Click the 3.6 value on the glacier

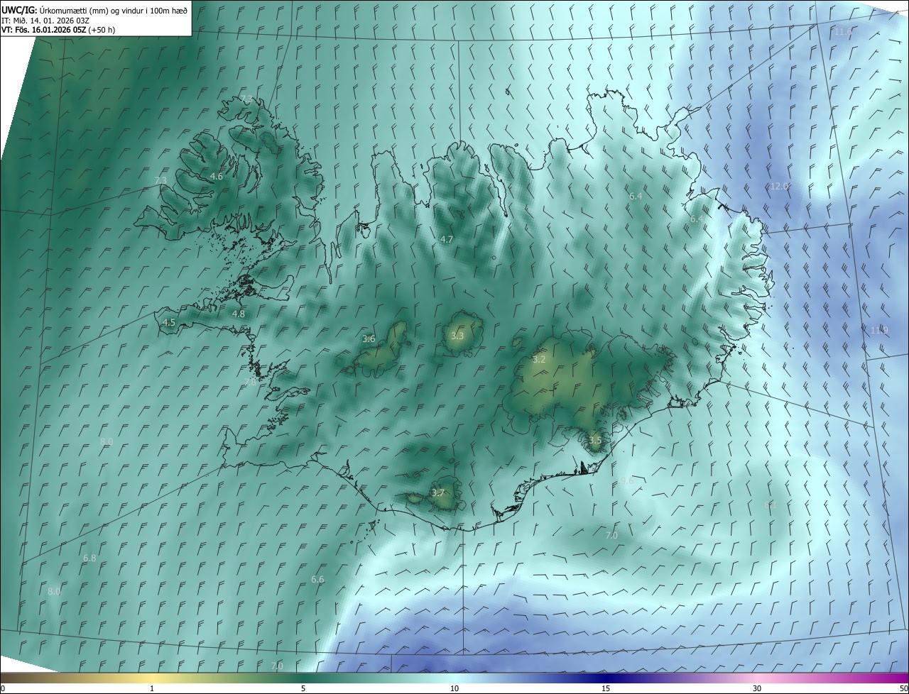tap(369, 339)
